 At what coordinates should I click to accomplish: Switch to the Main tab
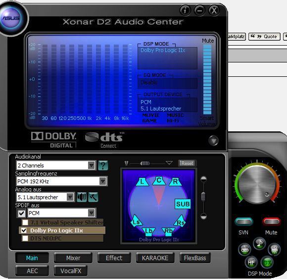tap(32, 258)
